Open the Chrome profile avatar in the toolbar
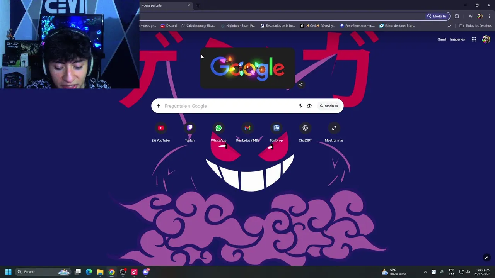 [x=480, y=16]
